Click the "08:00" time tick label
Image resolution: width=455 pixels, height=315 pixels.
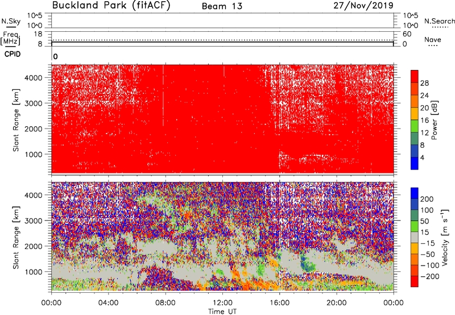[166, 303]
